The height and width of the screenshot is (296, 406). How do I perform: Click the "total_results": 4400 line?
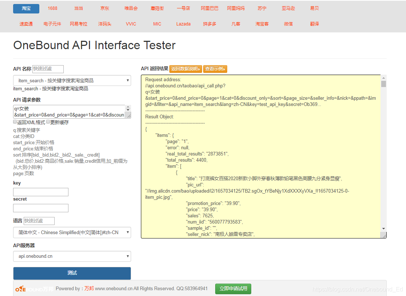[x=186, y=160]
